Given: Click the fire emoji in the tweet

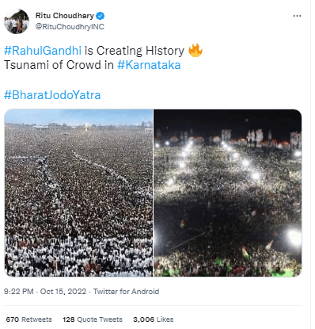Looking at the screenshot, I should click(195, 50).
